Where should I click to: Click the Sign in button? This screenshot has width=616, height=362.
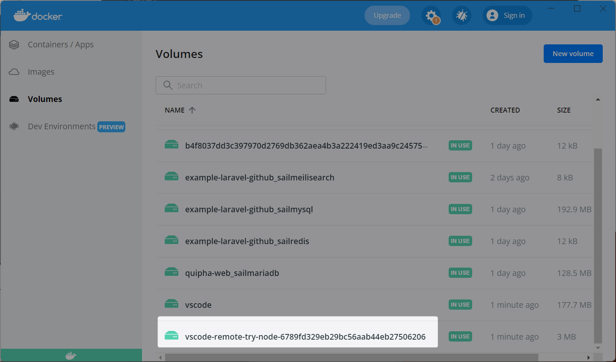pyautogui.click(x=507, y=16)
